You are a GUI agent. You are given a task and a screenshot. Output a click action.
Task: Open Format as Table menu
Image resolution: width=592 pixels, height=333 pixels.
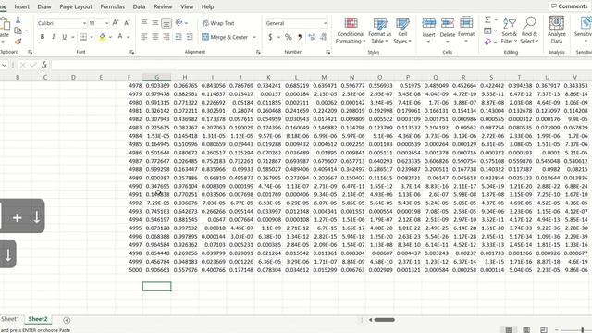coord(380,31)
